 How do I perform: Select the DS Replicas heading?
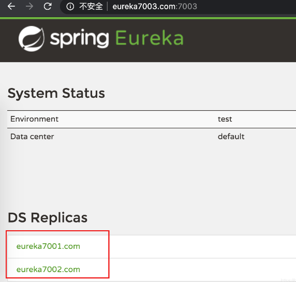pos(48,218)
